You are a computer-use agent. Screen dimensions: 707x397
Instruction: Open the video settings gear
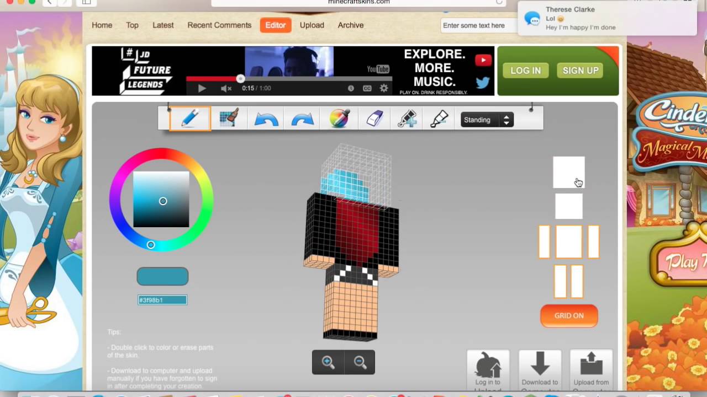tap(384, 88)
